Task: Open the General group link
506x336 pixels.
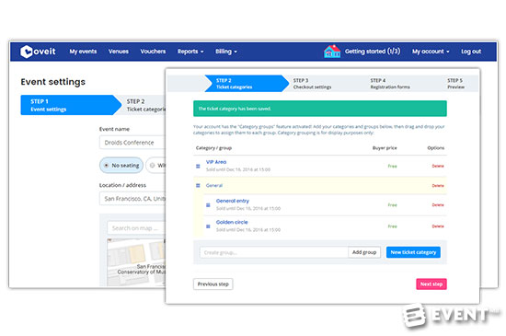Action: click(214, 186)
